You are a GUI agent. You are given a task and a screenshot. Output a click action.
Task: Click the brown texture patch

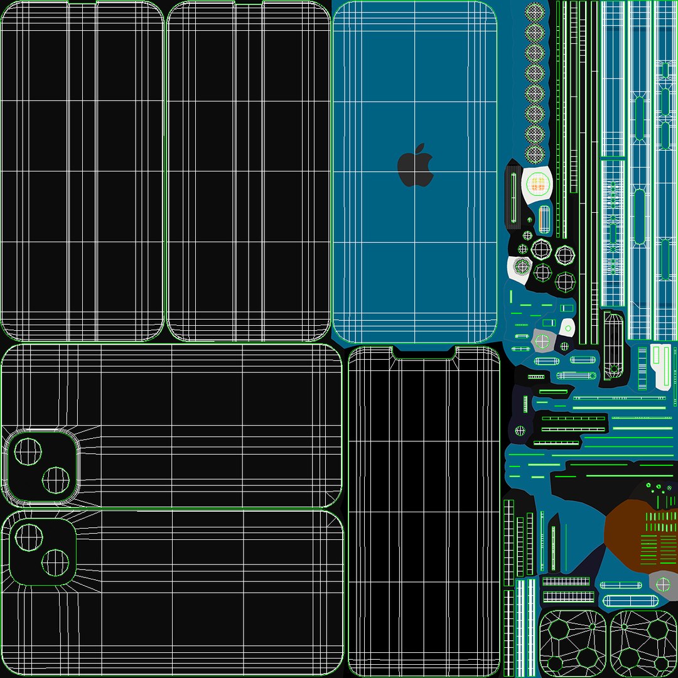click(x=640, y=536)
